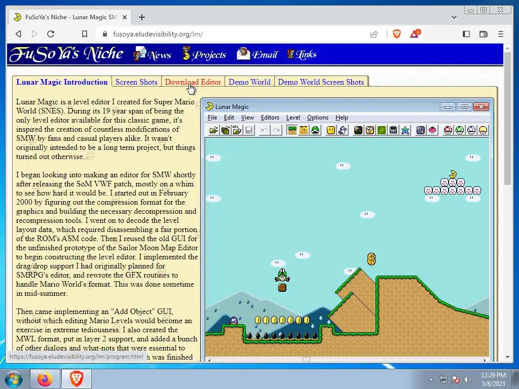Switch to the Screen Shots tab
This screenshot has height=389, width=519.
(x=136, y=82)
